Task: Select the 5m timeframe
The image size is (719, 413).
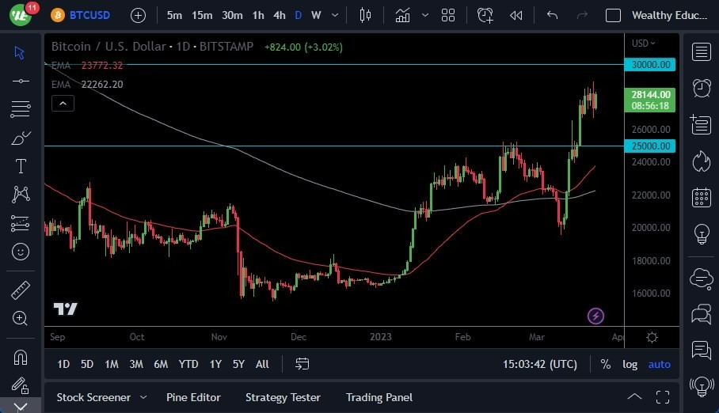Action: [174, 15]
